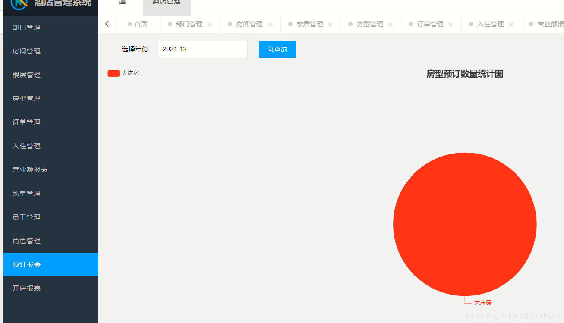Click the magnifier icon inside the 查询 button
The height and width of the screenshot is (323, 564).
tap(270, 49)
